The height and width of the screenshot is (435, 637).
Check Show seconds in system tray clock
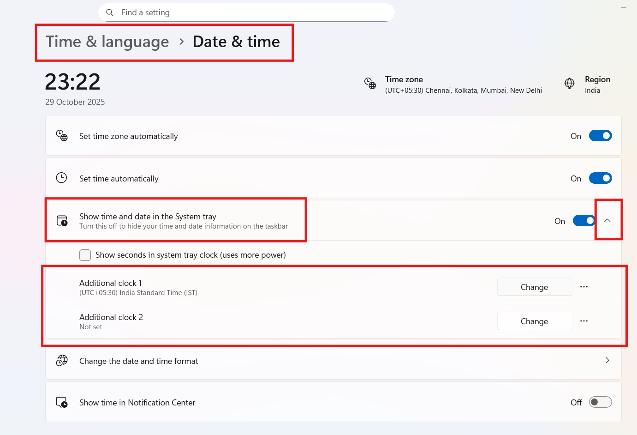tap(85, 255)
